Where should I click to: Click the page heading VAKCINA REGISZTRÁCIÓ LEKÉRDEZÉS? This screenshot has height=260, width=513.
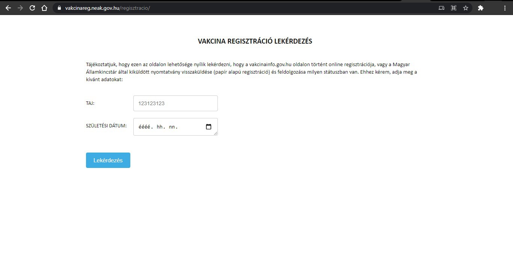[255, 41]
